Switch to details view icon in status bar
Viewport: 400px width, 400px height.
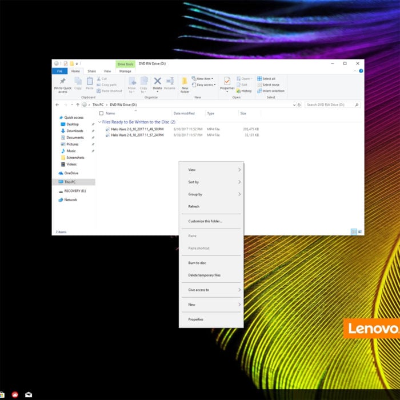click(354, 231)
